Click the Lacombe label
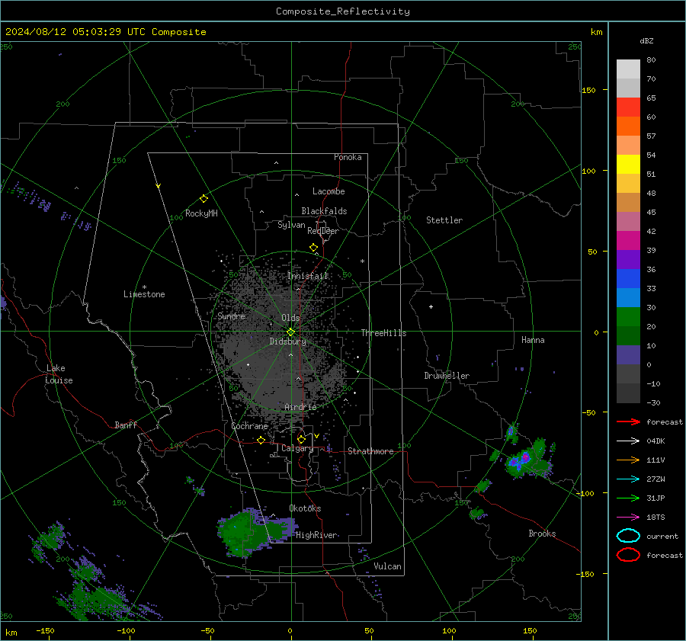Screen dimensions: 686x641 [x=329, y=191]
